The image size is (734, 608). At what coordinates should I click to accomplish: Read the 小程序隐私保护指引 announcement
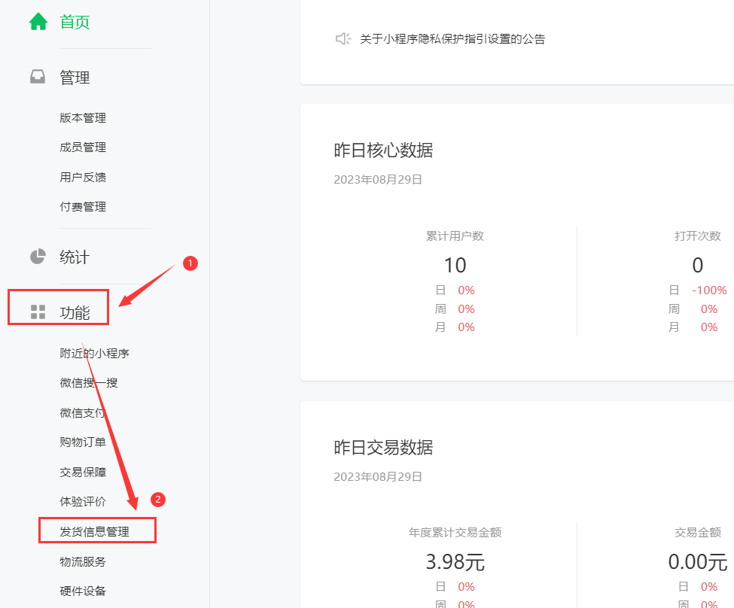452,39
